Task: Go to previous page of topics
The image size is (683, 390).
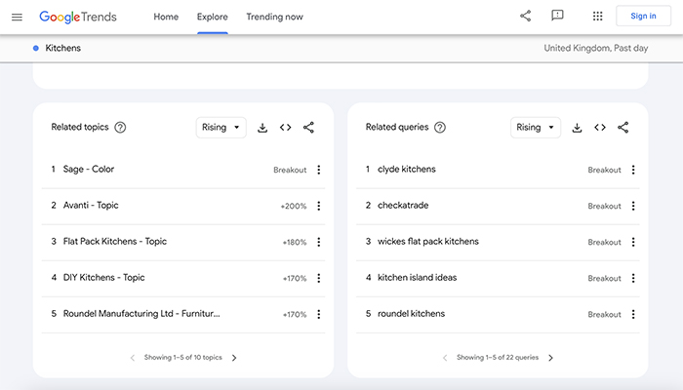Action: (133, 358)
